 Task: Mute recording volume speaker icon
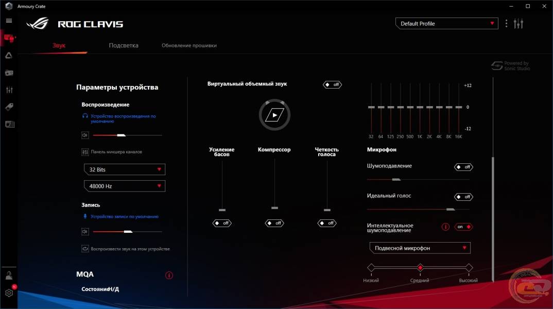[85, 232]
